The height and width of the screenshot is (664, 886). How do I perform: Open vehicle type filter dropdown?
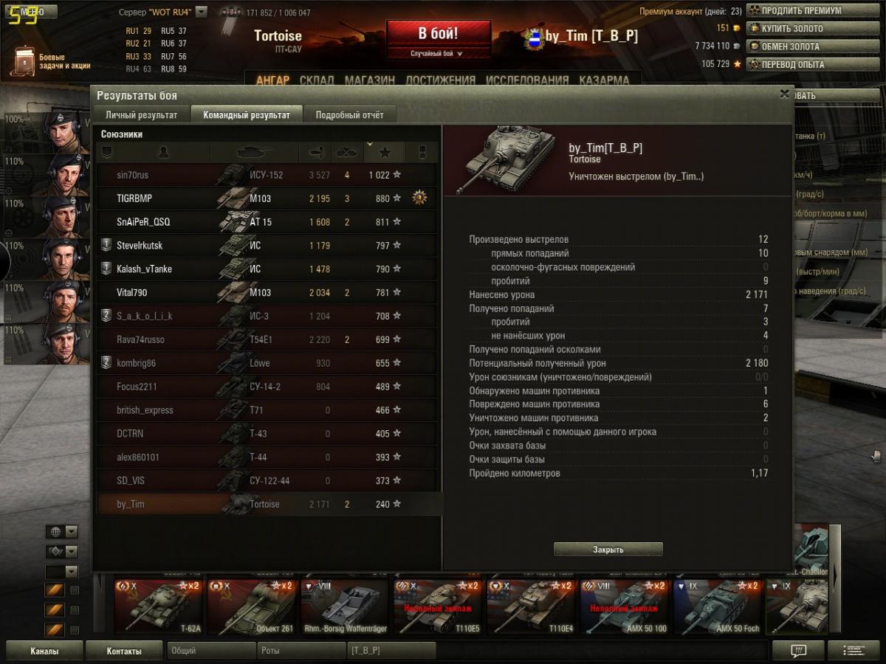click(62, 551)
